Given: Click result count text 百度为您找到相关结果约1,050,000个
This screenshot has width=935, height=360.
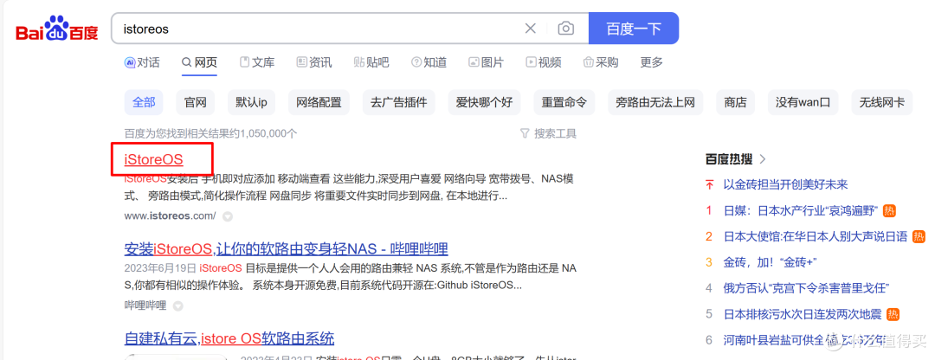Looking at the screenshot, I should click(211, 133).
